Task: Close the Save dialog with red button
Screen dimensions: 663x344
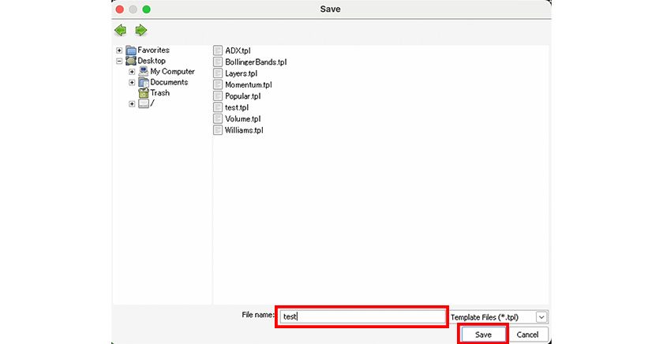Action: coord(120,9)
